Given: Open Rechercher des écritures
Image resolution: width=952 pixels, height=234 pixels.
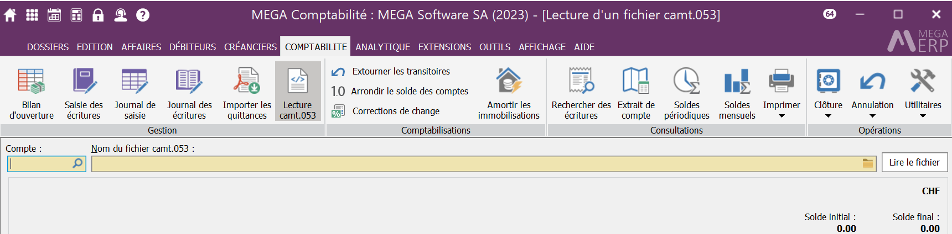Looking at the screenshot, I should pos(581,92).
